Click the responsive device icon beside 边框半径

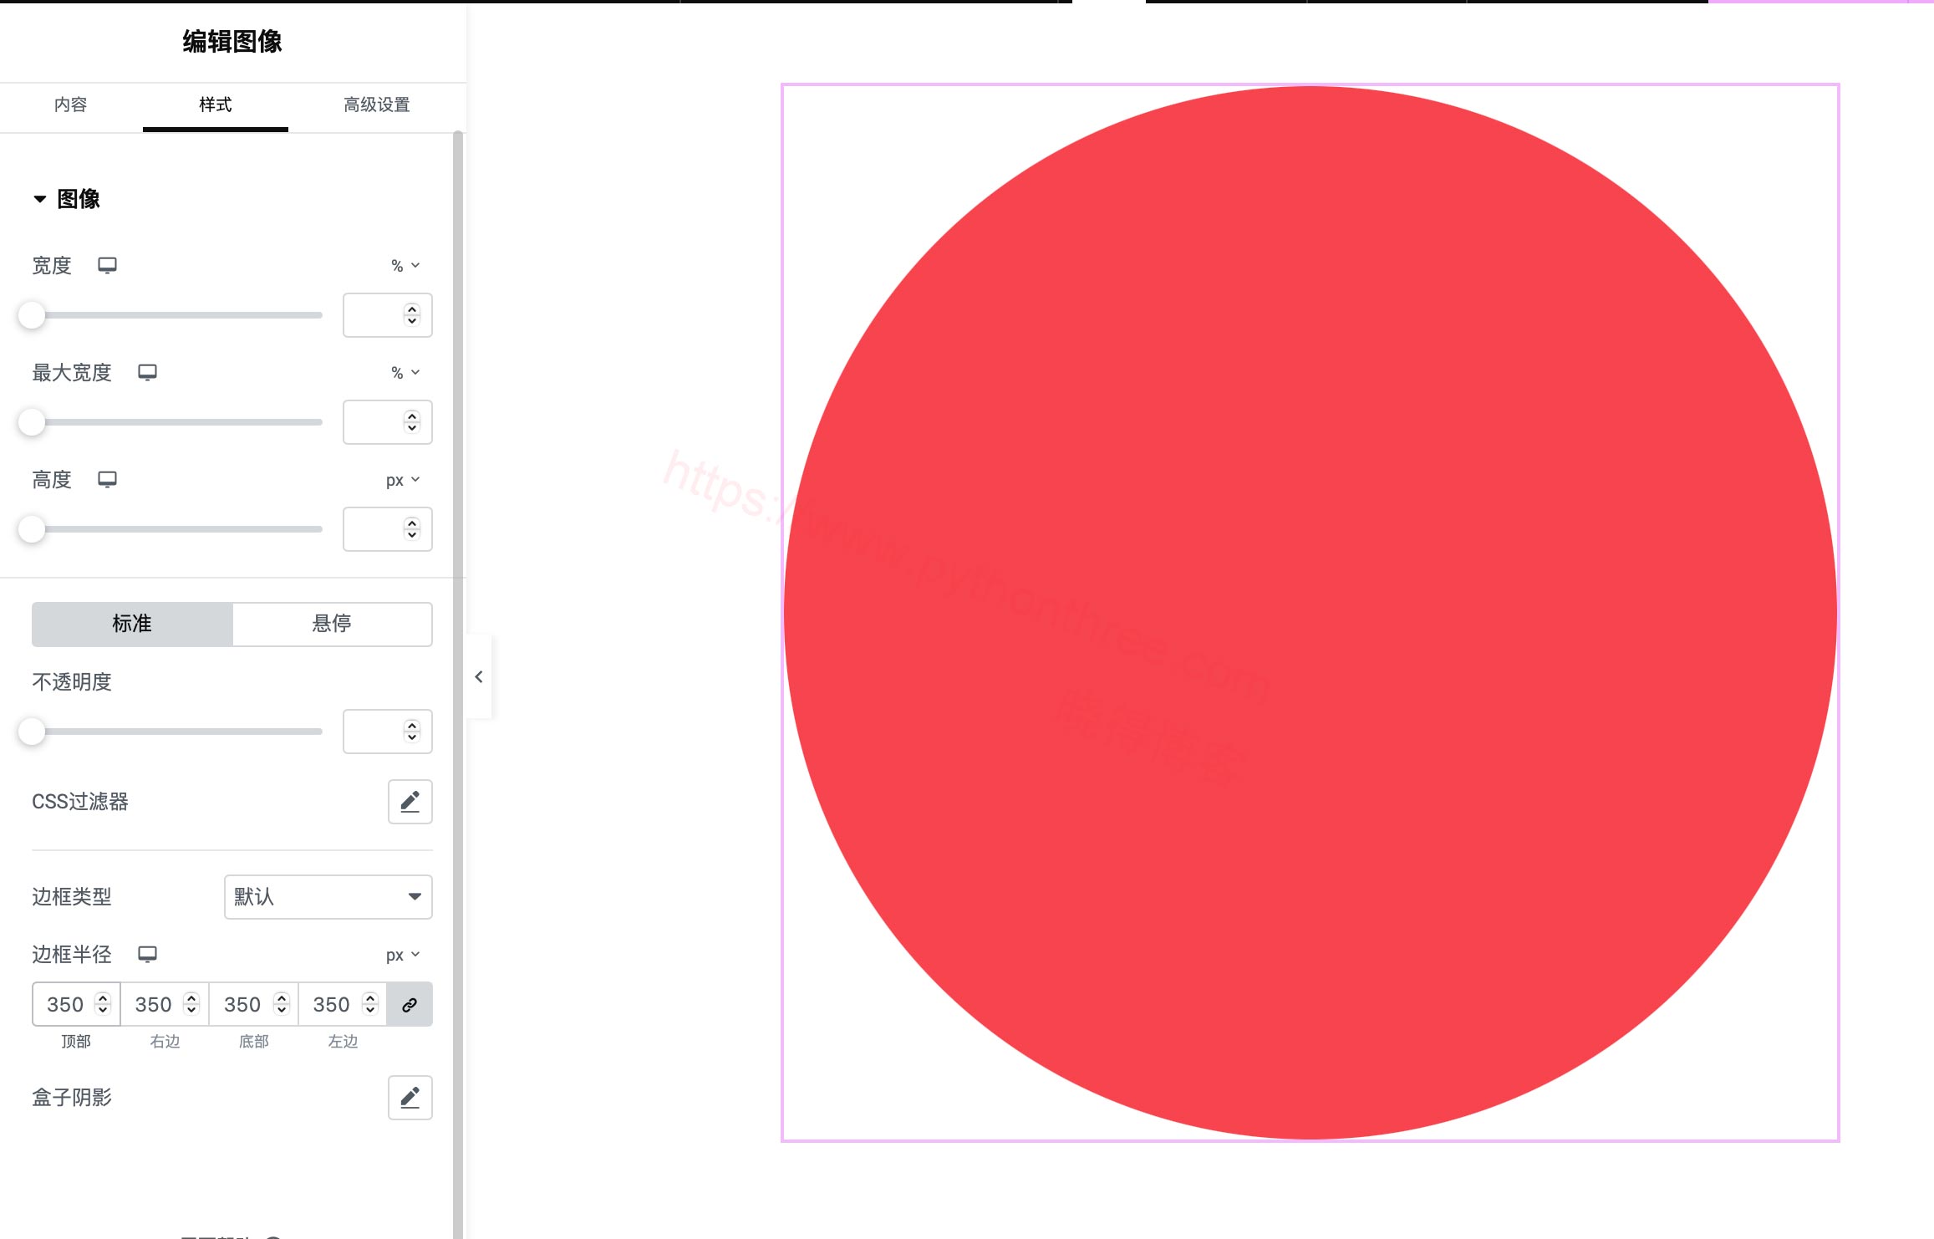click(147, 955)
